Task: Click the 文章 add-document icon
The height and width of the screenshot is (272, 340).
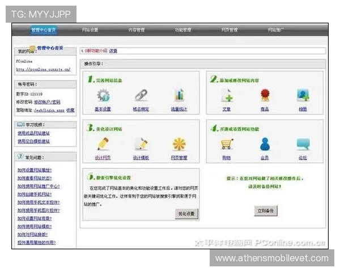Action: point(227,95)
